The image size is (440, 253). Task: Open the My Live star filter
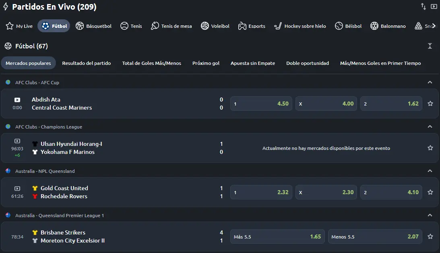click(19, 26)
